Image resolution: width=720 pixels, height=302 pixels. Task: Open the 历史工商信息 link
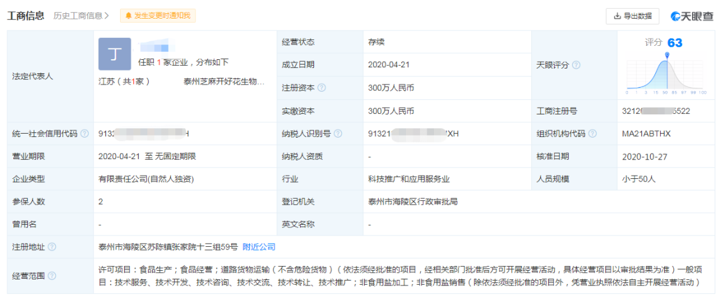[x=81, y=15]
